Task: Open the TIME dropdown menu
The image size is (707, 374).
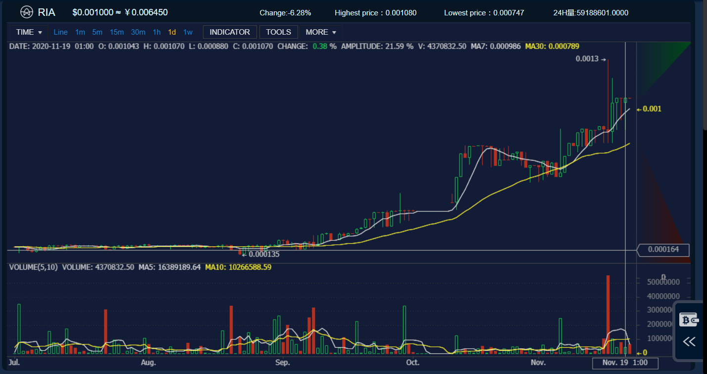Action: (29, 32)
